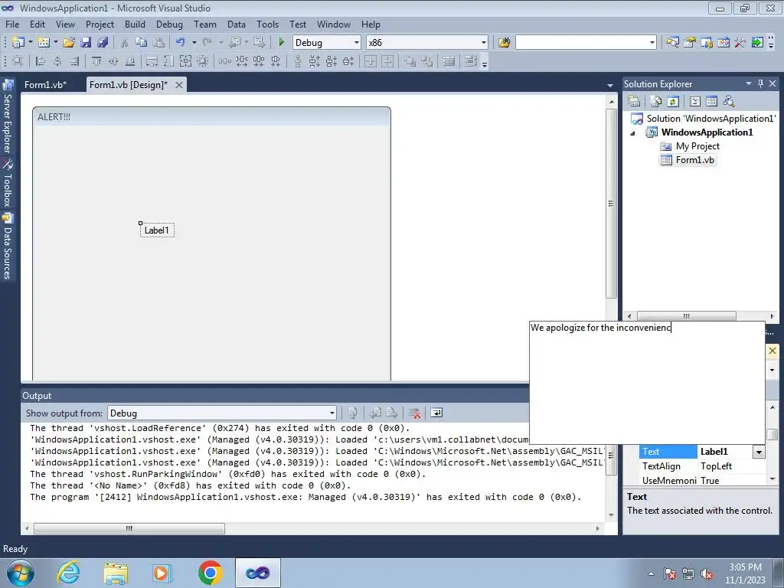Viewport: 784px width, 588px height.
Task: Click the Align Bottoms layout icon
Action: (x=130, y=61)
